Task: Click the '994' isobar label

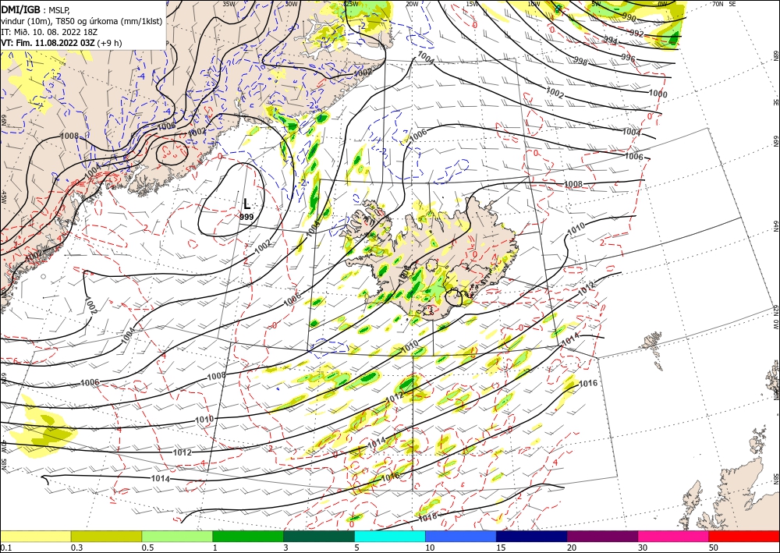Action: 611,41
